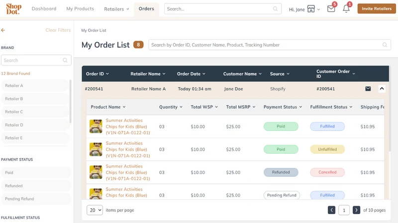Open the product link in the Fulfilled Paid row
This screenshot has height=223, width=398.
pyautogui.click(x=128, y=126)
